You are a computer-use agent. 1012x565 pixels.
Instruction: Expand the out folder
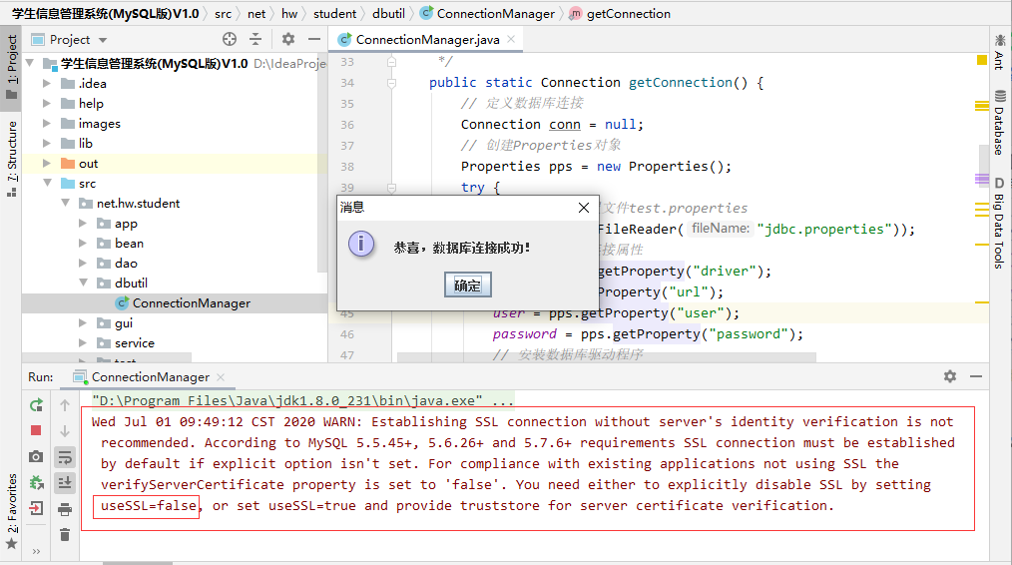pos(47,164)
